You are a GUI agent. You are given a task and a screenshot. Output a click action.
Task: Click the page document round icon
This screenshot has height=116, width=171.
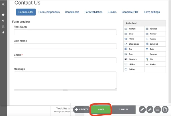[x=165, y=109]
